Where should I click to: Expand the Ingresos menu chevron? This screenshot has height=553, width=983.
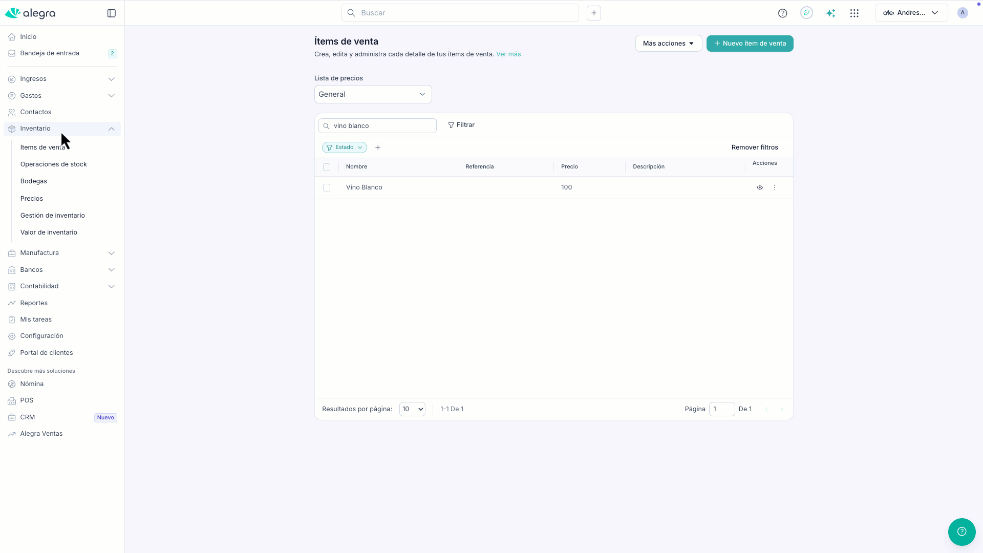(x=111, y=79)
